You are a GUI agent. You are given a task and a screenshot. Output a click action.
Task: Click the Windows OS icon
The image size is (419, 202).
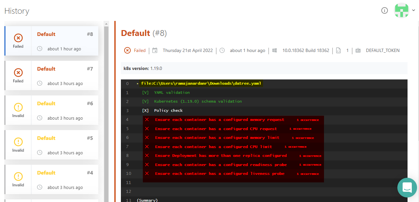pos(275,50)
